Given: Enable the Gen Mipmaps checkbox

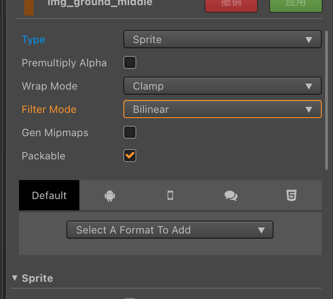Looking at the screenshot, I should click(x=130, y=133).
